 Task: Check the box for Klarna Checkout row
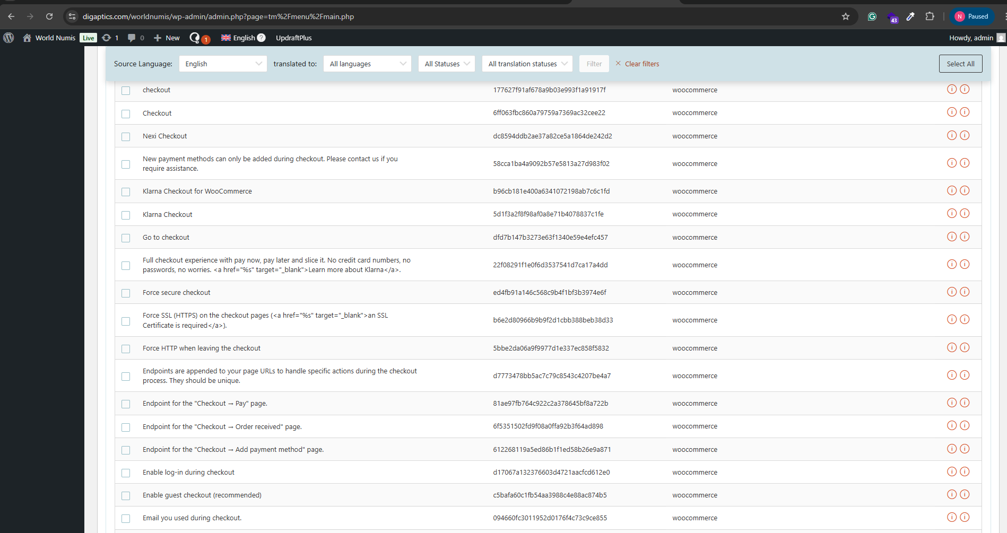(x=126, y=215)
